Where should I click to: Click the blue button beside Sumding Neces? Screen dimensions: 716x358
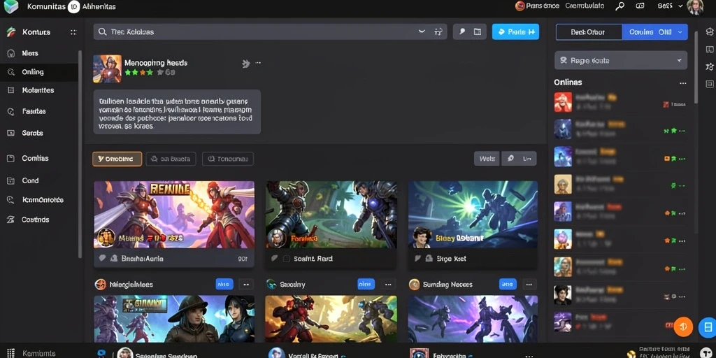click(x=508, y=285)
